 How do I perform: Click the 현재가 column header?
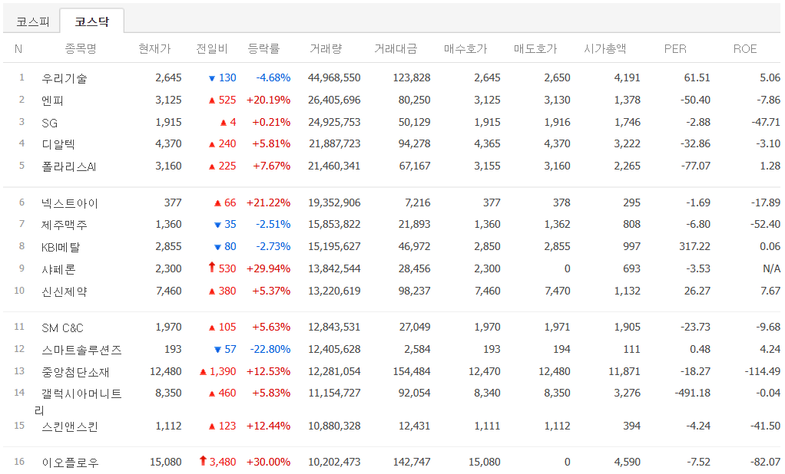(154, 48)
